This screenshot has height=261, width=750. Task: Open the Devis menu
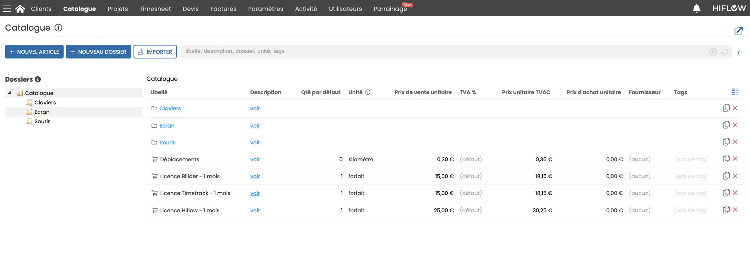(x=190, y=9)
